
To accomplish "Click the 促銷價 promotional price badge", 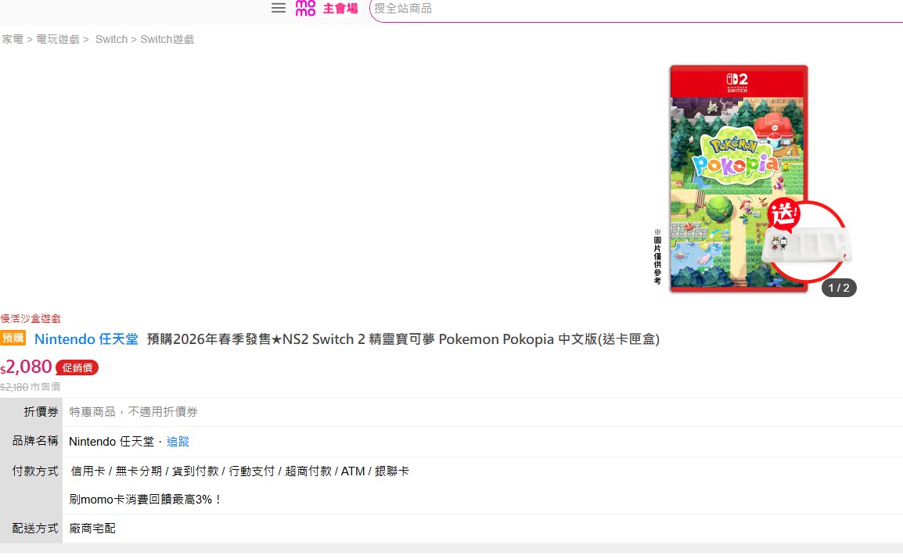I will [x=77, y=367].
